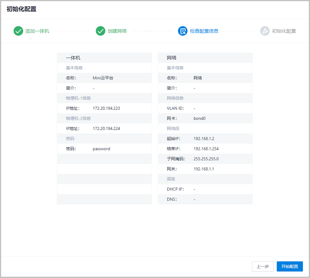
Task: Click the password value text
Action: (x=101, y=149)
